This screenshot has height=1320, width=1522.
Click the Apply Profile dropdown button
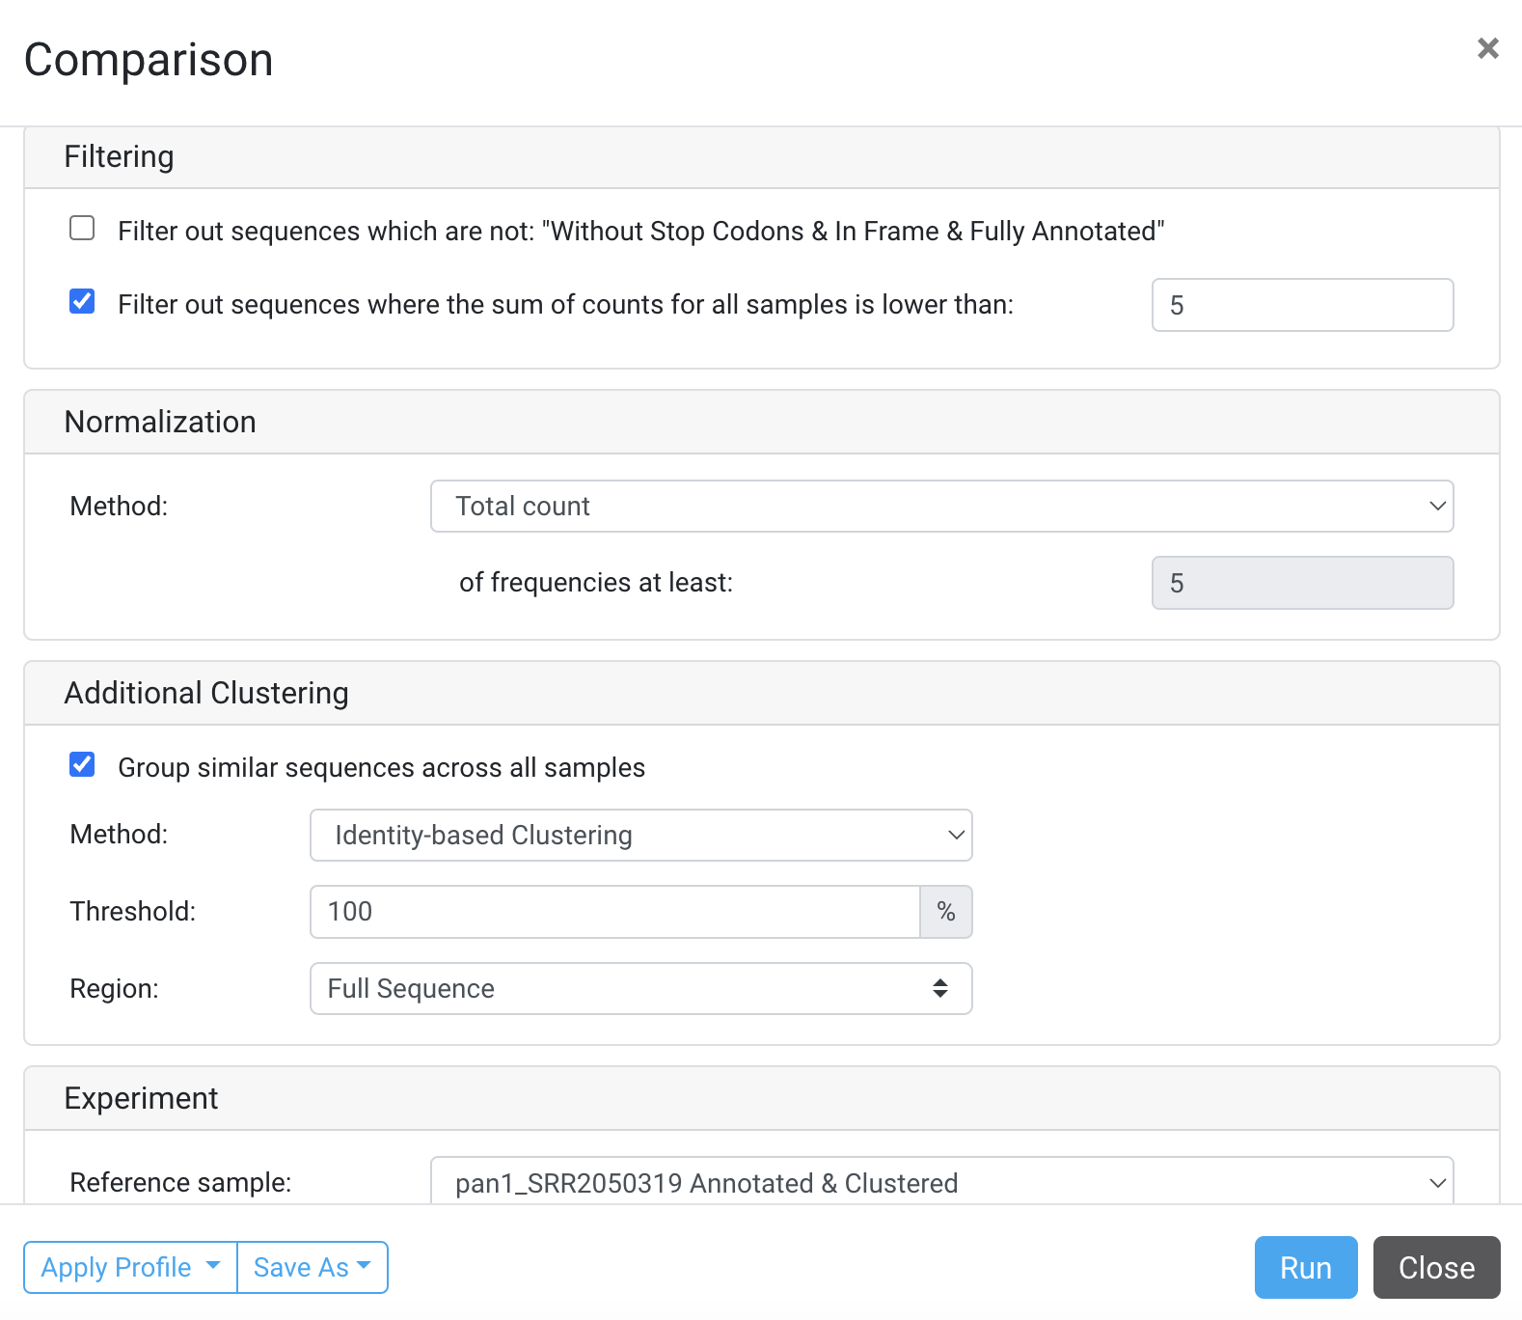(130, 1267)
